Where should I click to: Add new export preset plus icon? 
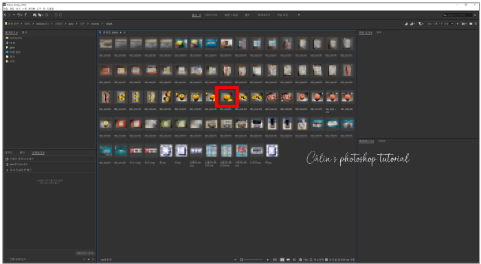tap(89, 259)
